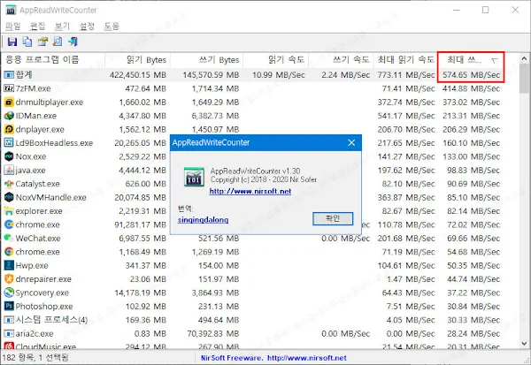Click the Copy selected items toolbar icon
The image size is (531, 365).
point(27,42)
